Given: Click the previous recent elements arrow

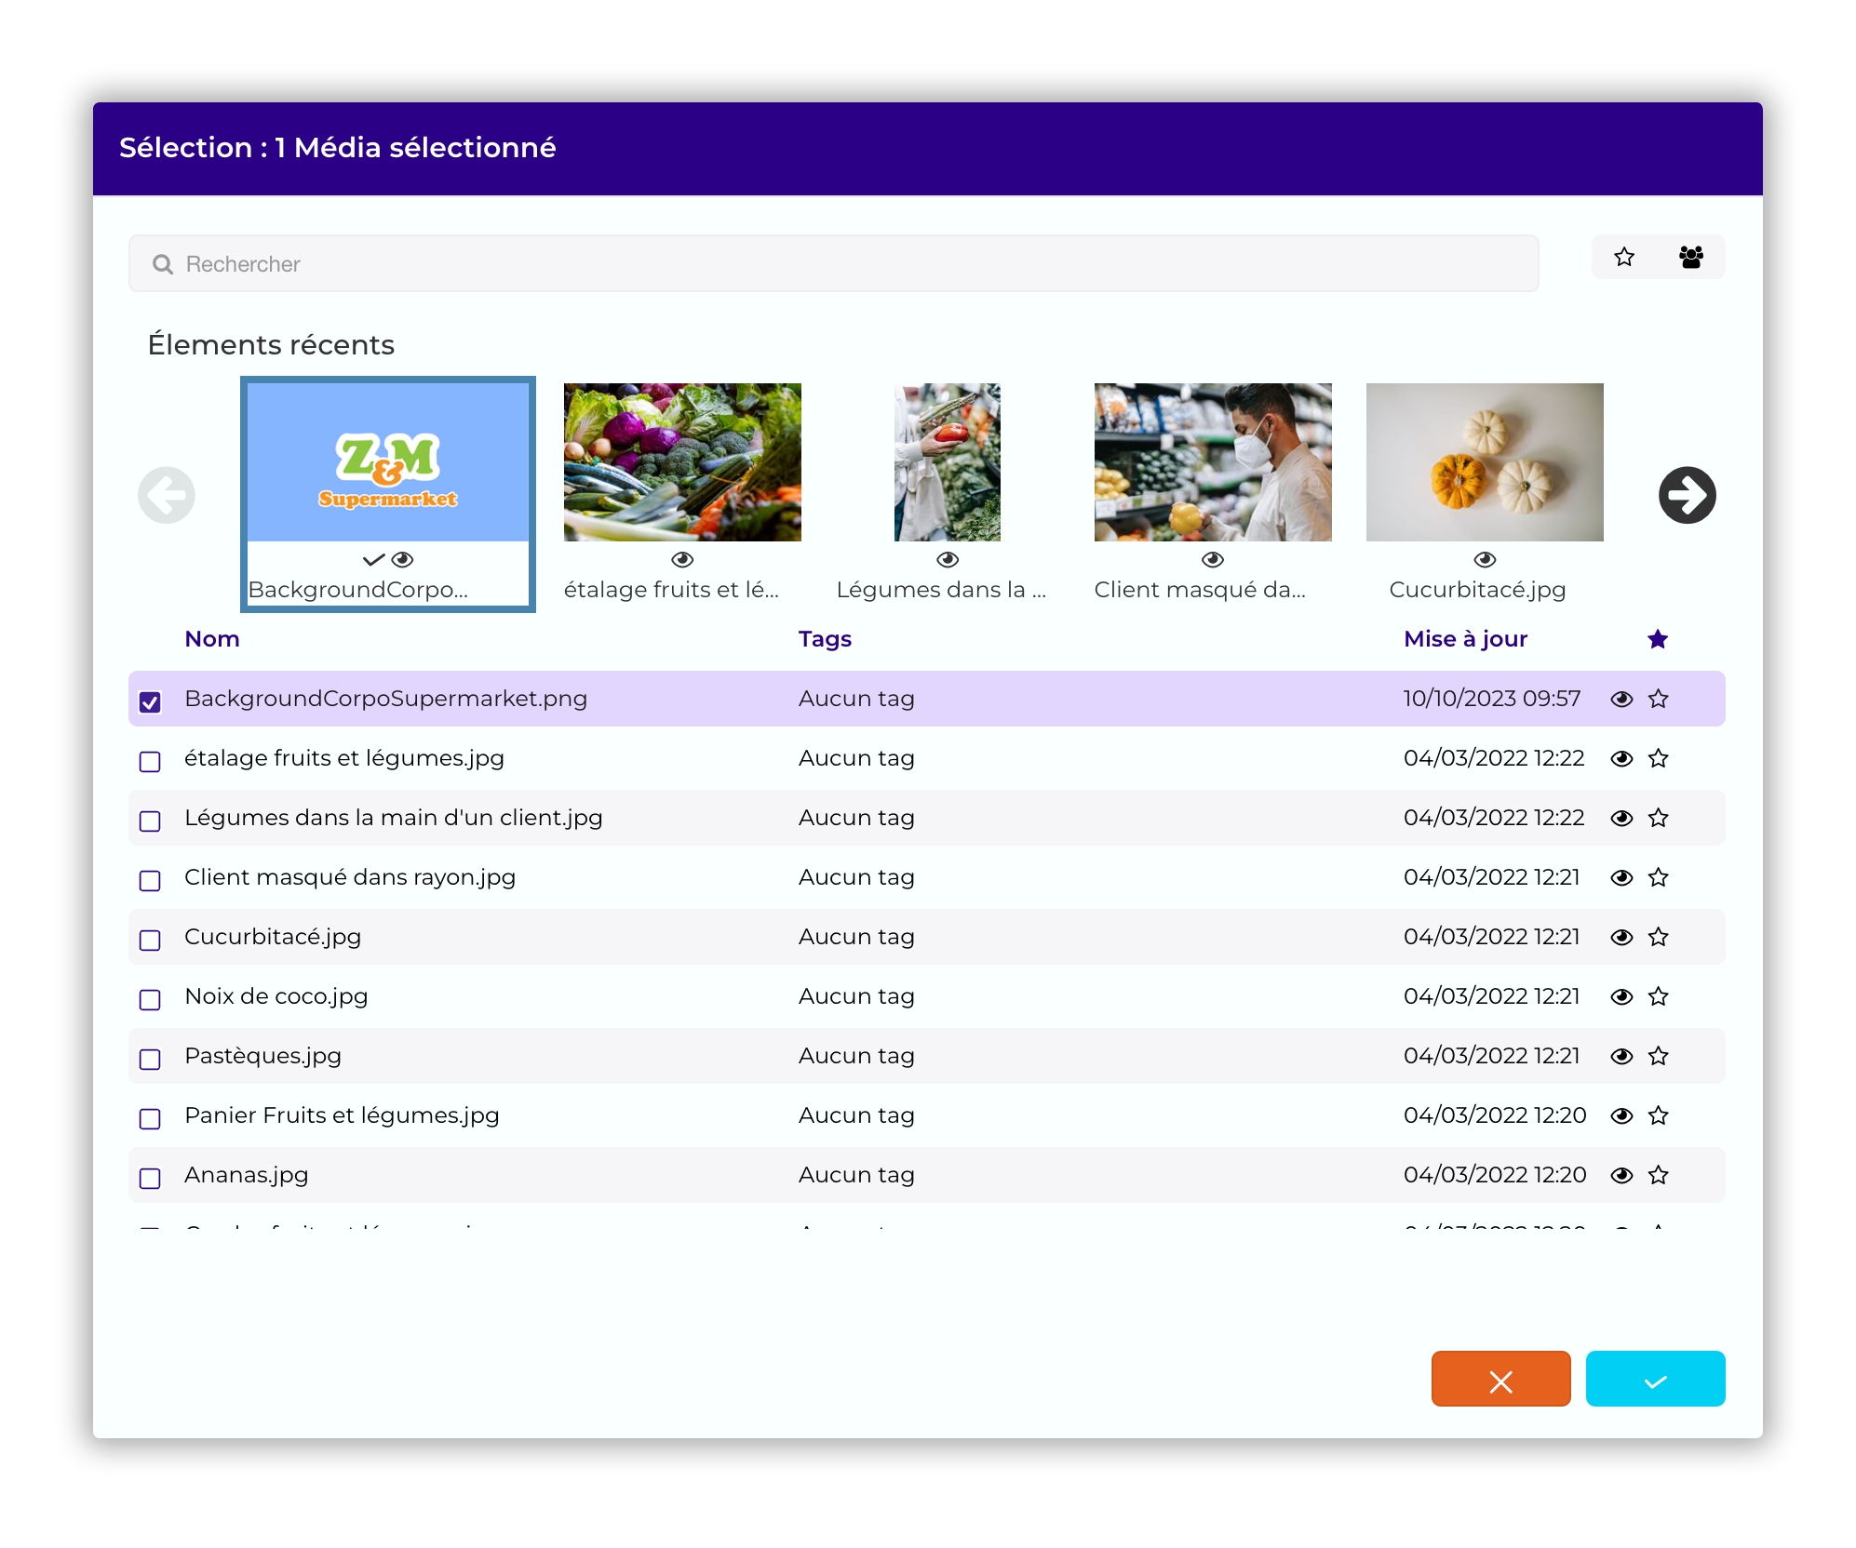Looking at the screenshot, I should (x=167, y=495).
